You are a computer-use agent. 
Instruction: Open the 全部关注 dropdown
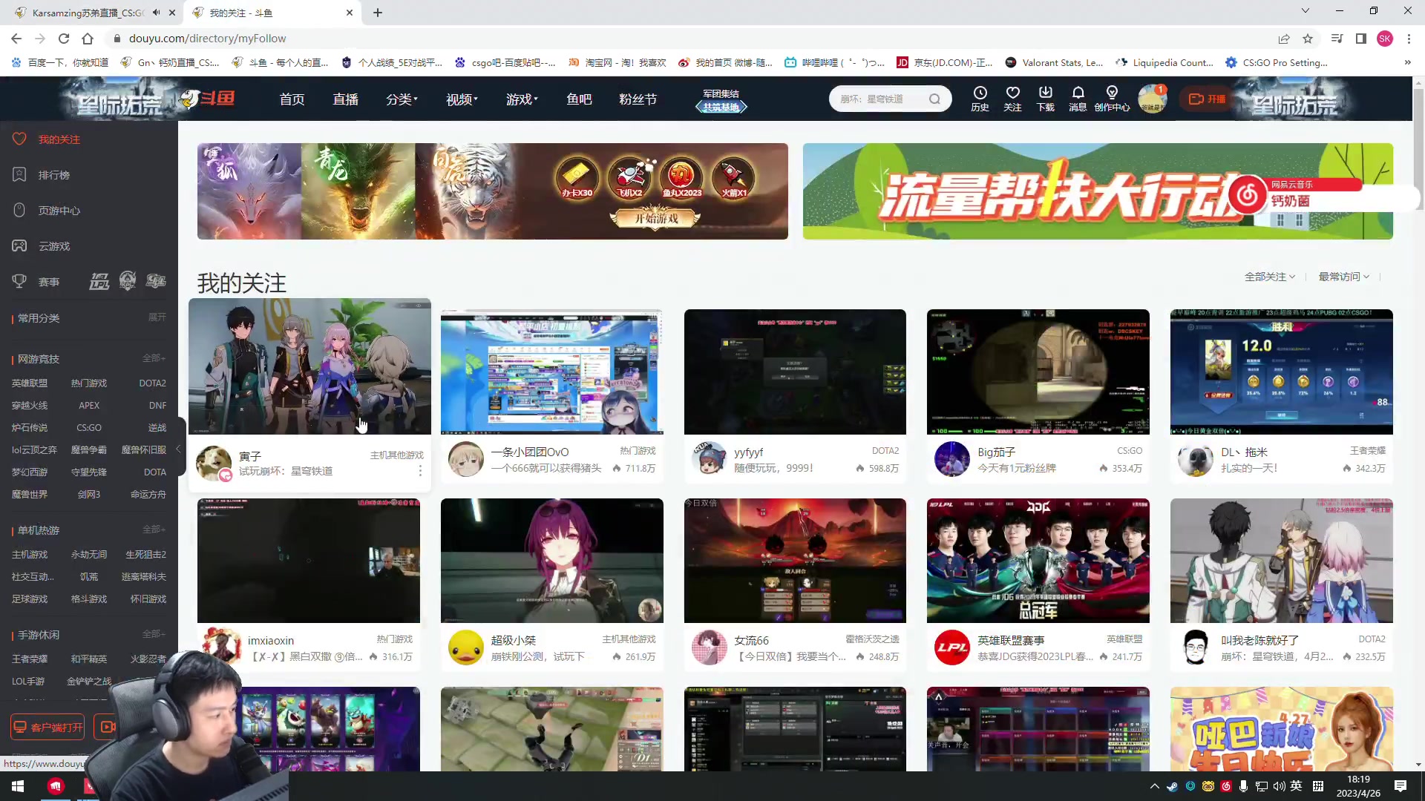point(1270,277)
